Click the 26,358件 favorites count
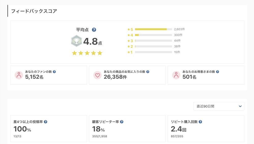 tap(115, 77)
